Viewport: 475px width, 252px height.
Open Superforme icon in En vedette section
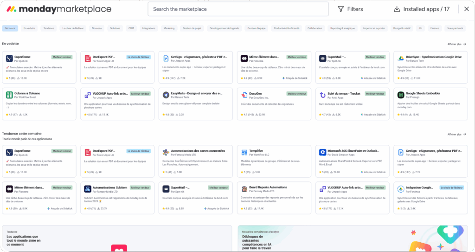9,58
